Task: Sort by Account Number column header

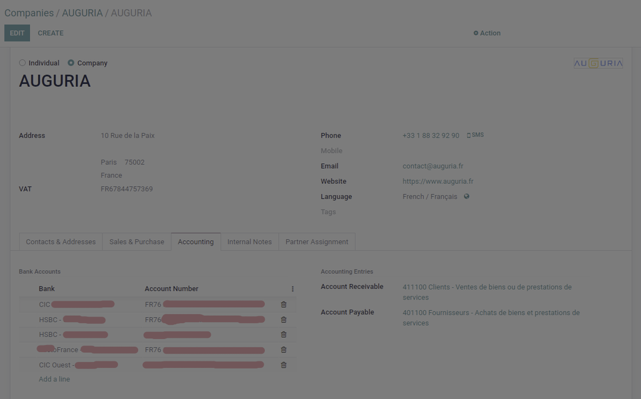Action: 172,289
